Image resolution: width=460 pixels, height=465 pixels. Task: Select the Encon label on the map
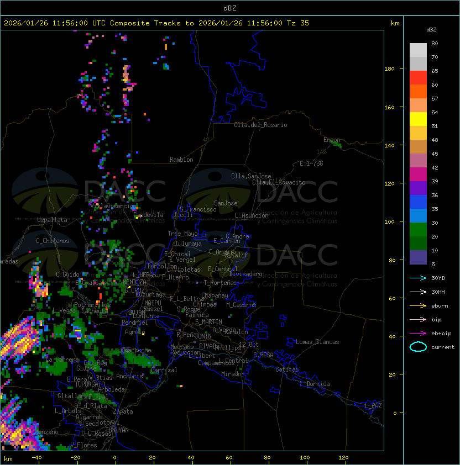coord(332,140)
